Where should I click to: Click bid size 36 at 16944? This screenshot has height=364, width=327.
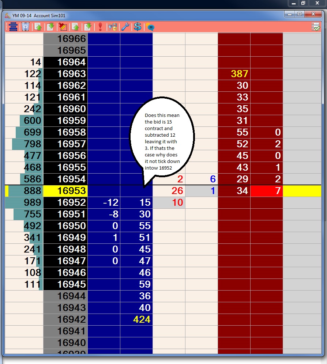point(136,296)
